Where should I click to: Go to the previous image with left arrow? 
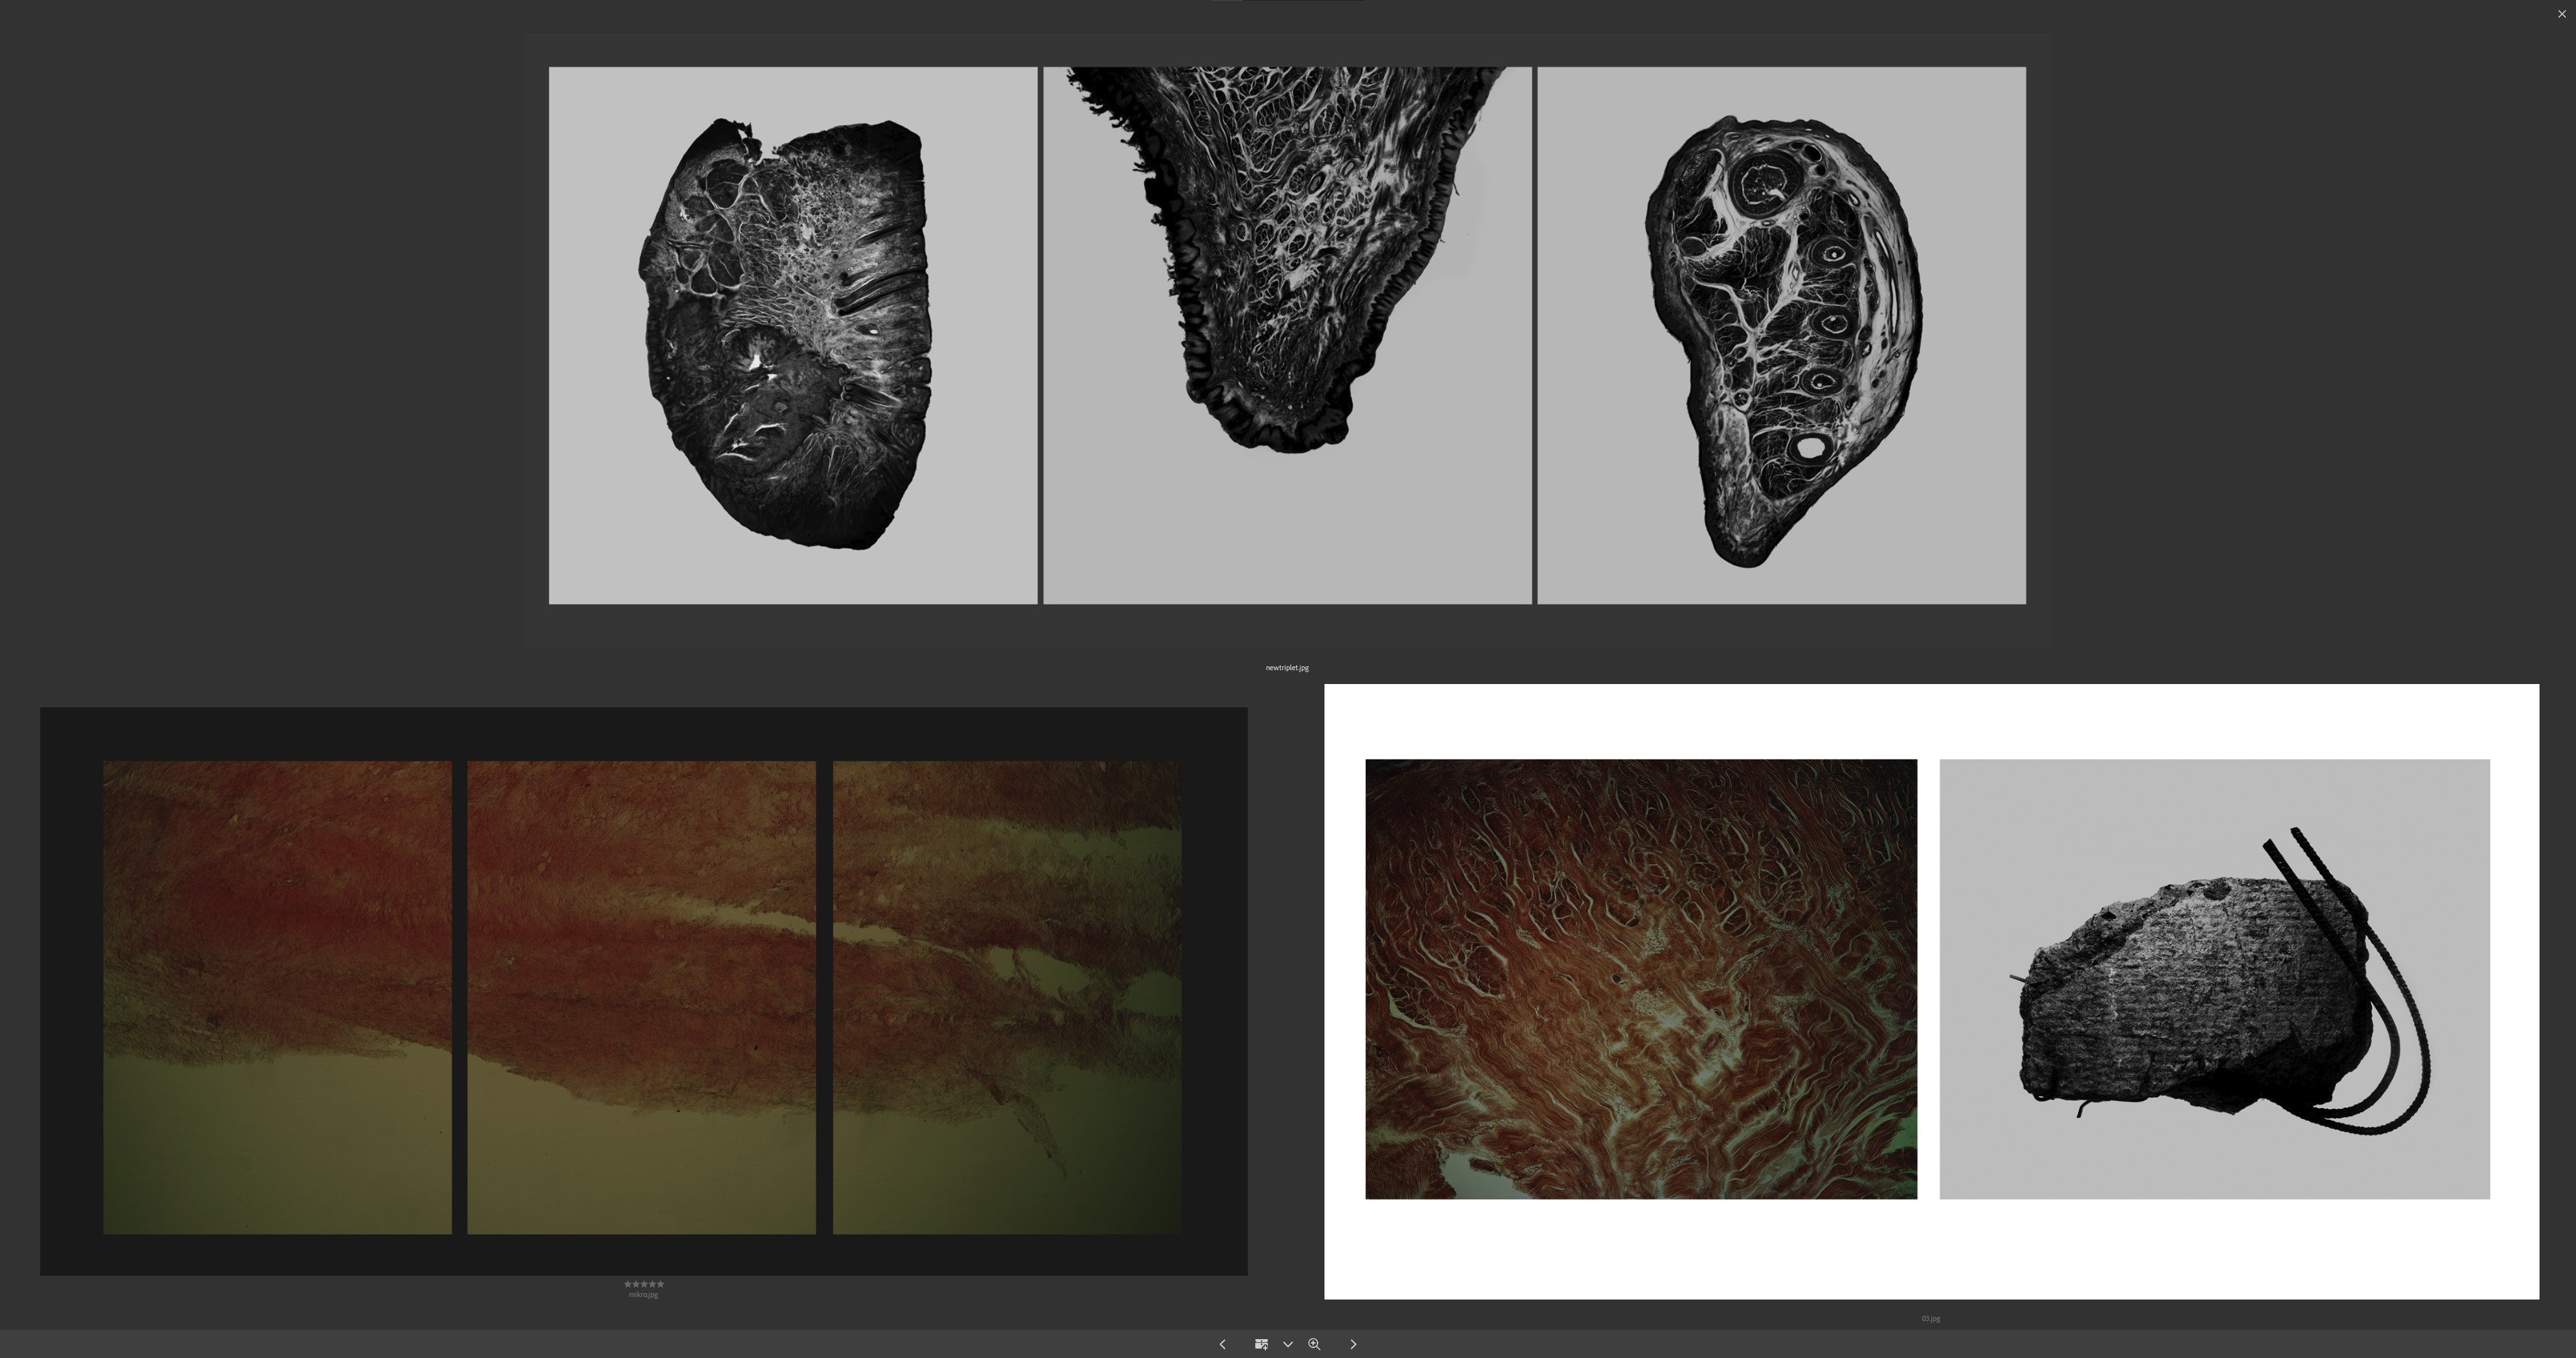coord(1222,1344)
